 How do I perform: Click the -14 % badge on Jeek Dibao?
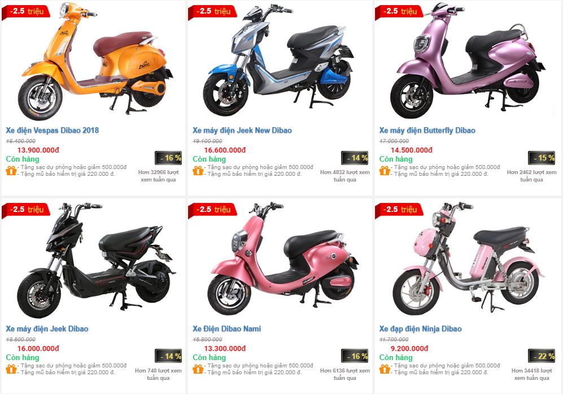tap(168, 356)
